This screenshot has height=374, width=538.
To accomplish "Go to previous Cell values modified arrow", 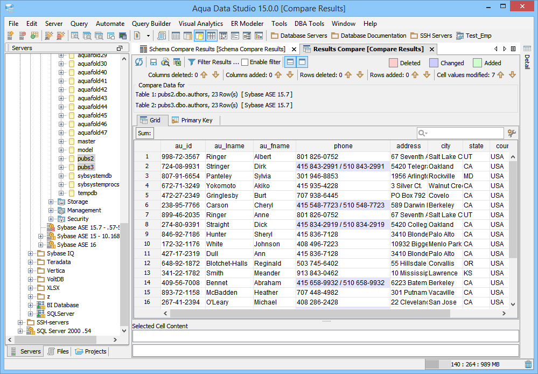I will pyautogui.click(x=501, y=75).
